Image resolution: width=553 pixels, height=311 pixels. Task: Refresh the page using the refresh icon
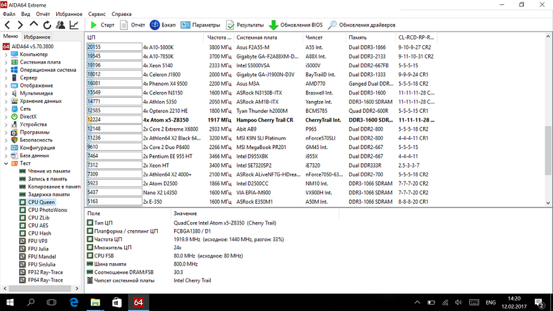(47, 25)
